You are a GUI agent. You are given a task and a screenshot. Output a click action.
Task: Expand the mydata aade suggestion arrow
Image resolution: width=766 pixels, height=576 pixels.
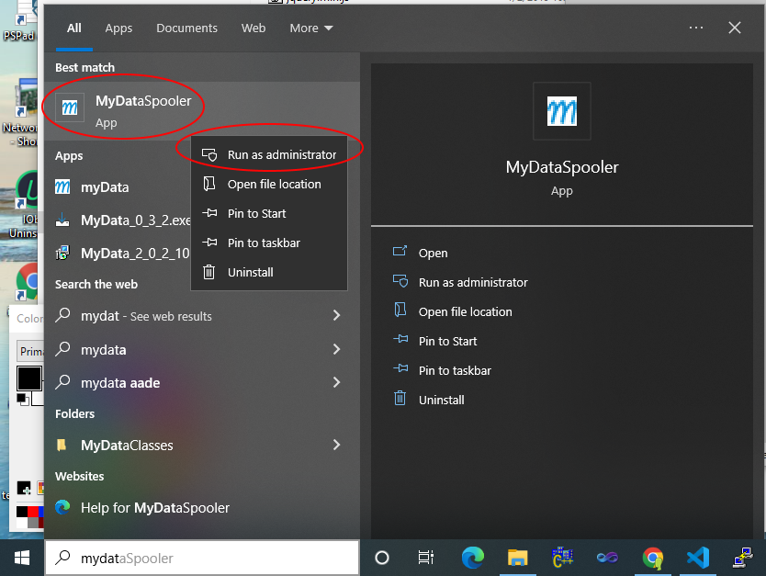coord(336,382)
